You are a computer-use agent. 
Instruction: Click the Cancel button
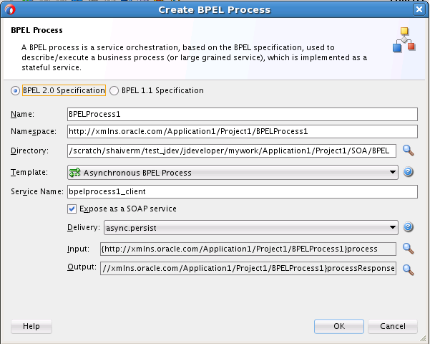click(x=392, y=326)
